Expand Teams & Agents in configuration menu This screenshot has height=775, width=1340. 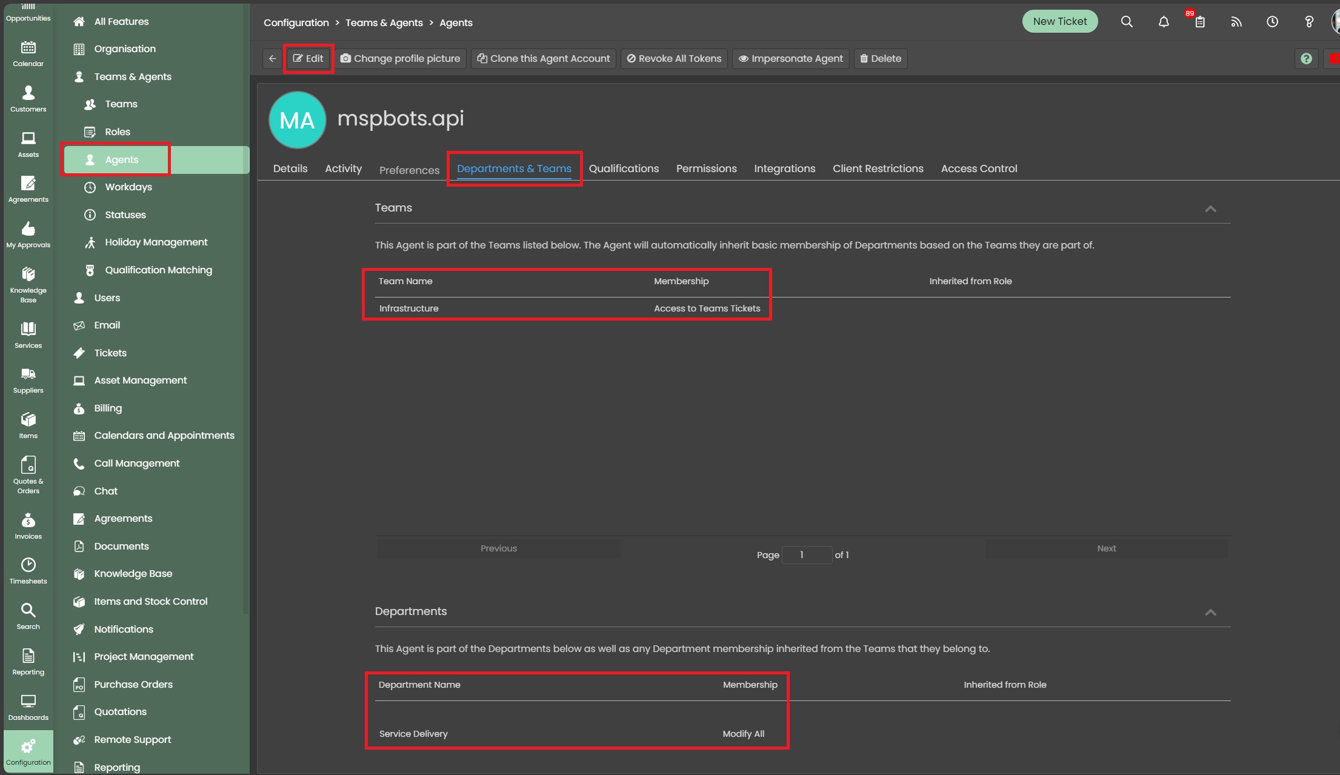coord(132,76)
